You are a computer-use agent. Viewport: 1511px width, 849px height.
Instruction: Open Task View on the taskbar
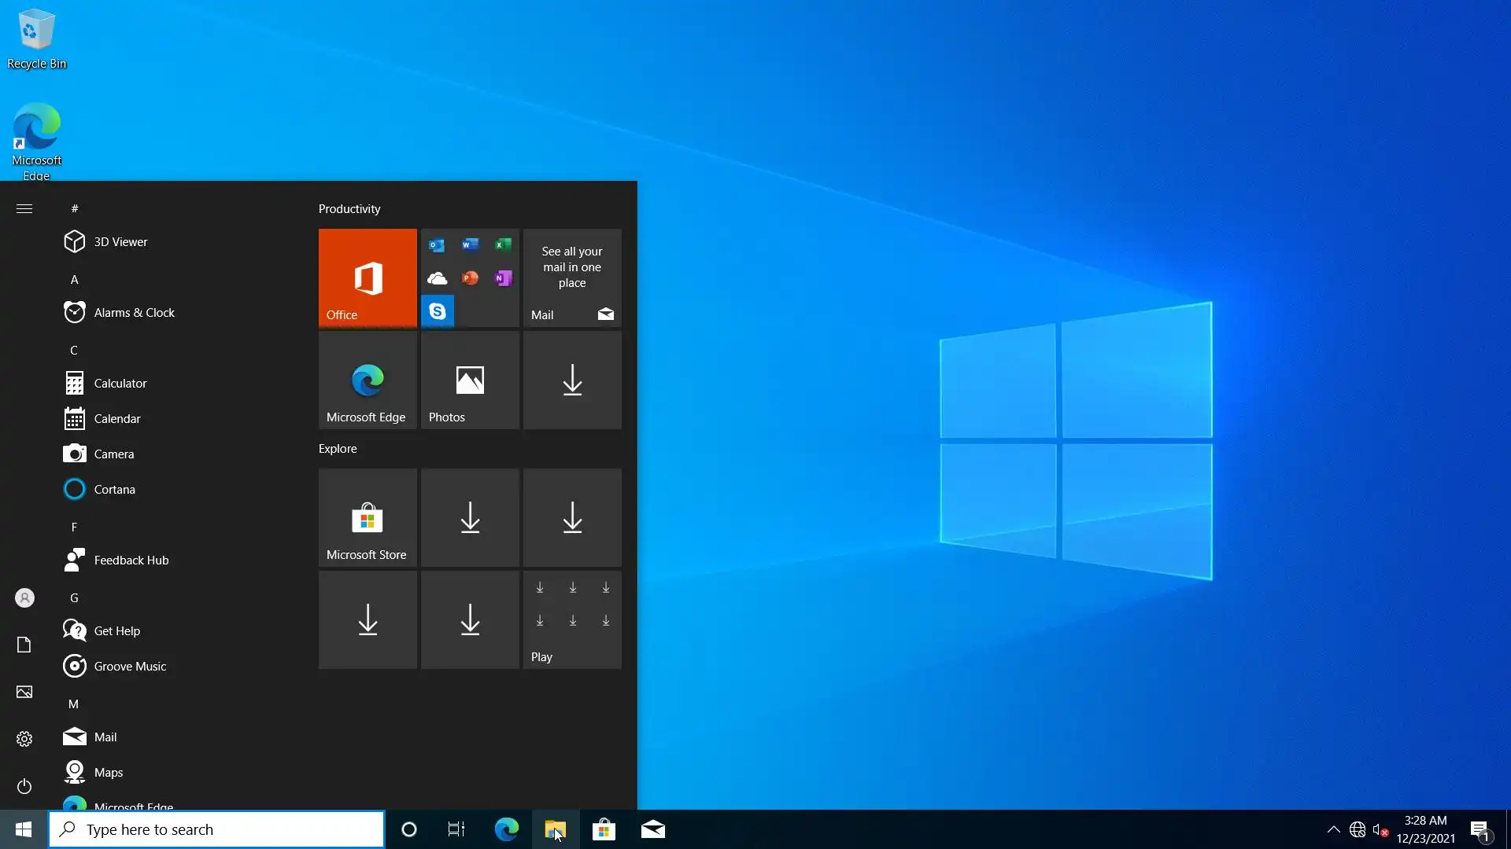[456, 829]
